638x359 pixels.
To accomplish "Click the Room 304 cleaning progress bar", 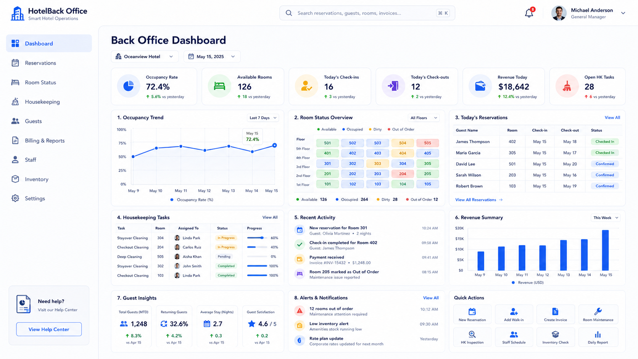I will tap(257, 238).
